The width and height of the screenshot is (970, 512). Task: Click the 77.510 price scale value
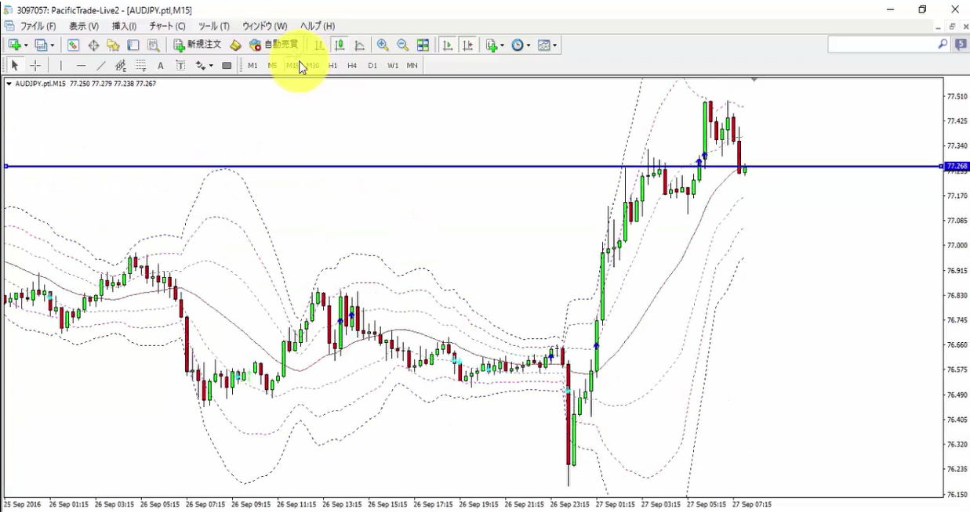(x=956, y=96)
